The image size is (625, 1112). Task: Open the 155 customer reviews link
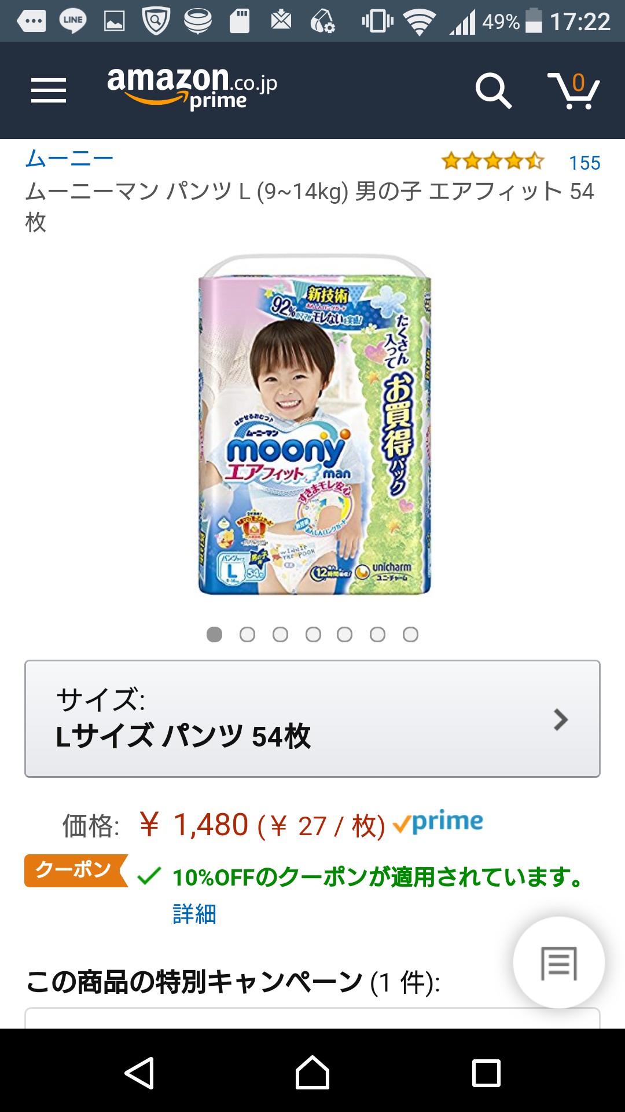tap(584, 163)
